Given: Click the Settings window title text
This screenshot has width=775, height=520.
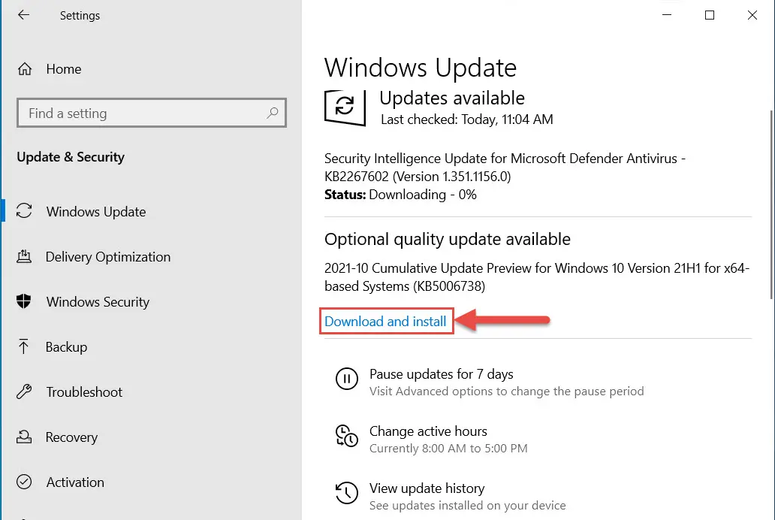Looking at the screenshot, I should [80, 15].
